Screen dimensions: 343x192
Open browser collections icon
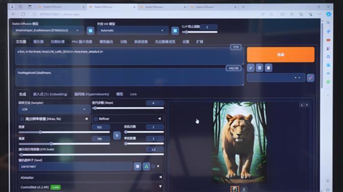coord(301,14)
